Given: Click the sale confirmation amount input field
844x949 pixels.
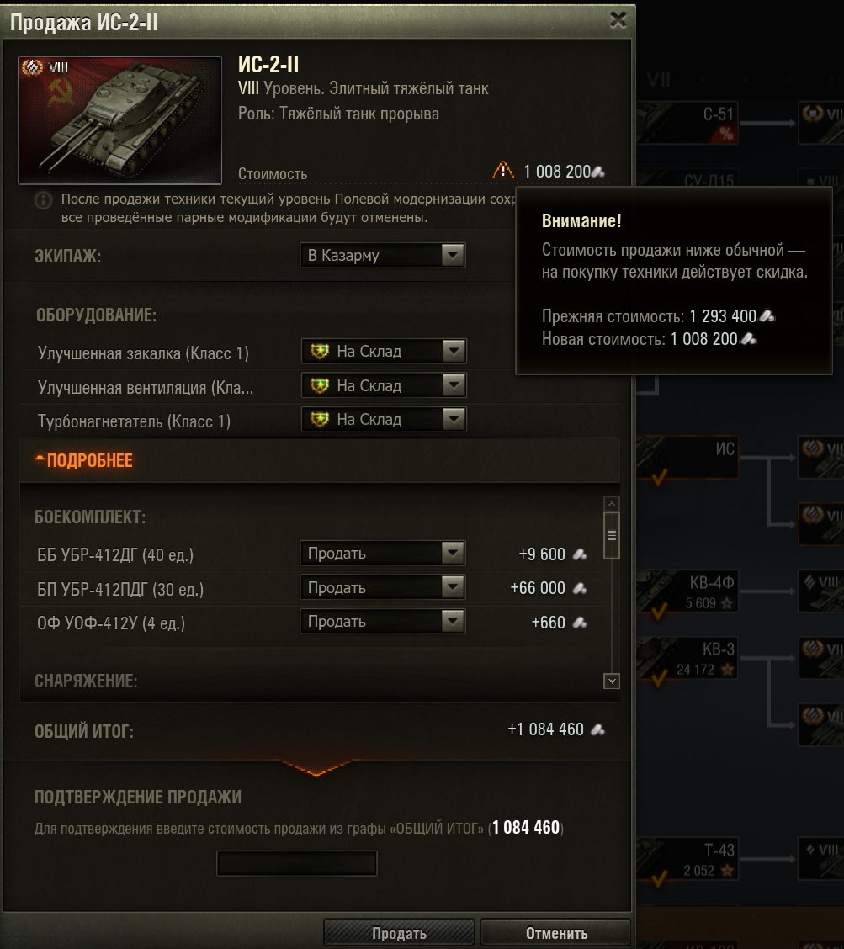Looking at the screenshot, I should (297, 863).
